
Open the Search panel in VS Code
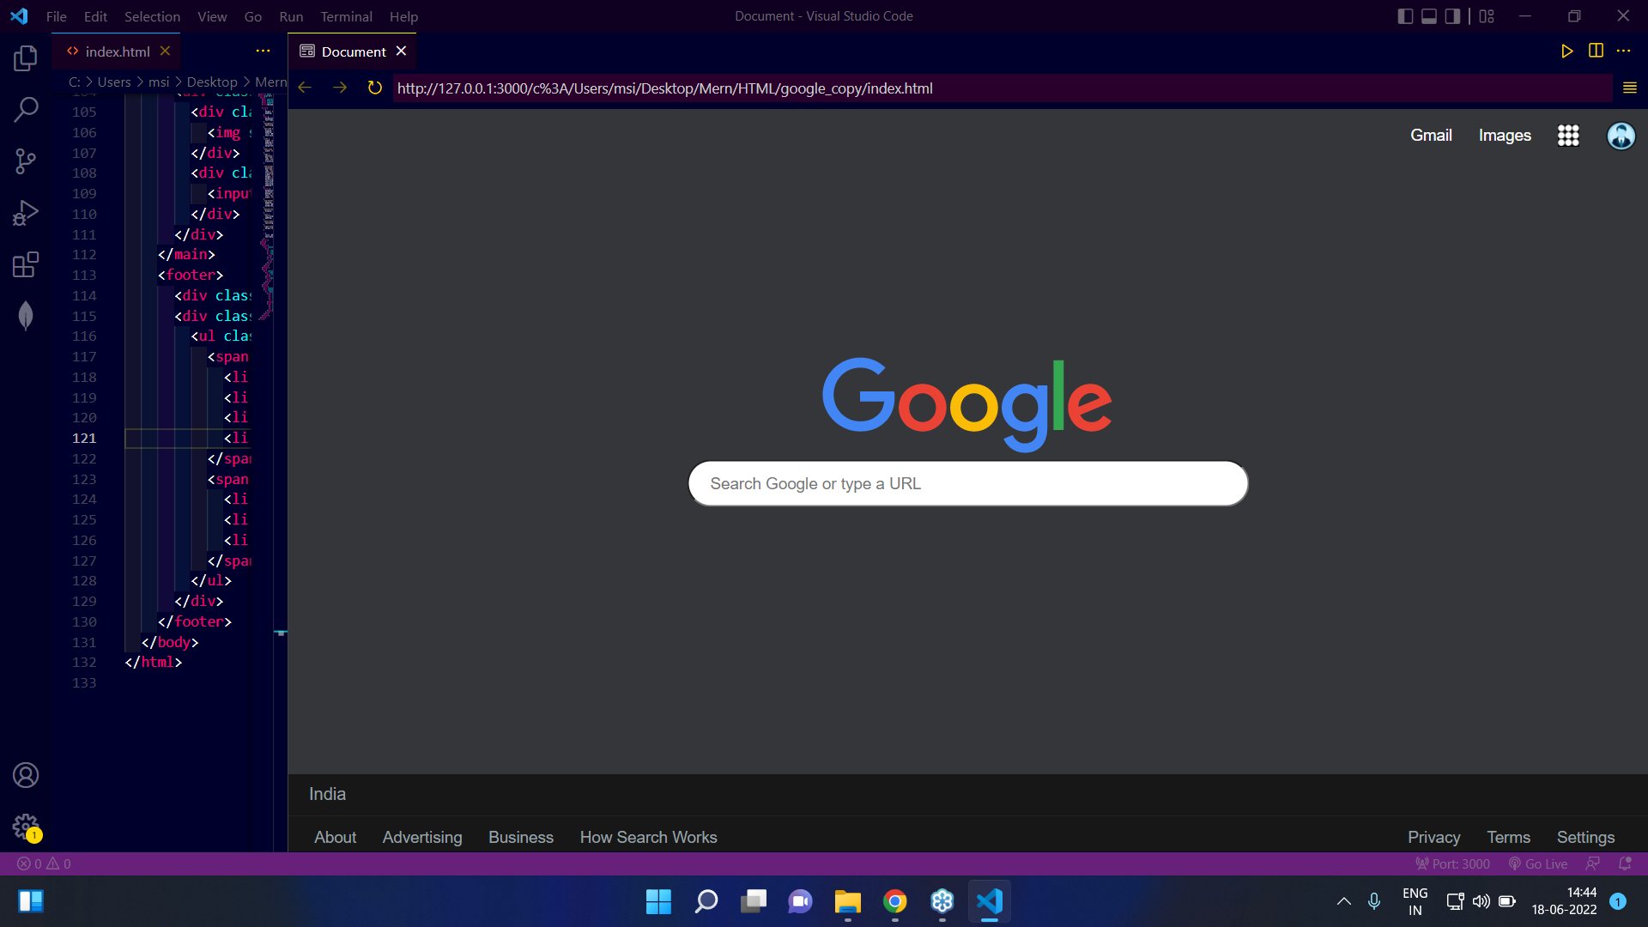click(26, 110)
